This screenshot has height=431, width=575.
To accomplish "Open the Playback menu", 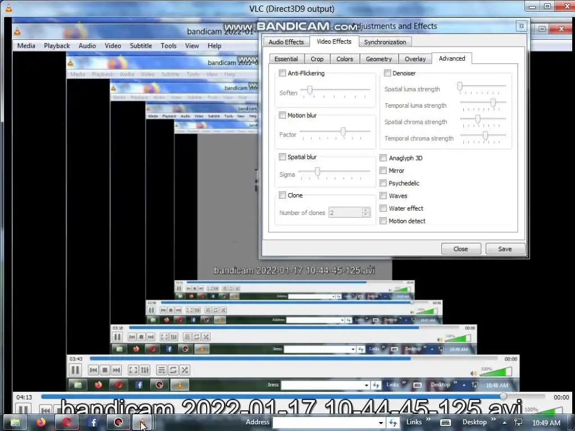I will (x=57, y=46).
